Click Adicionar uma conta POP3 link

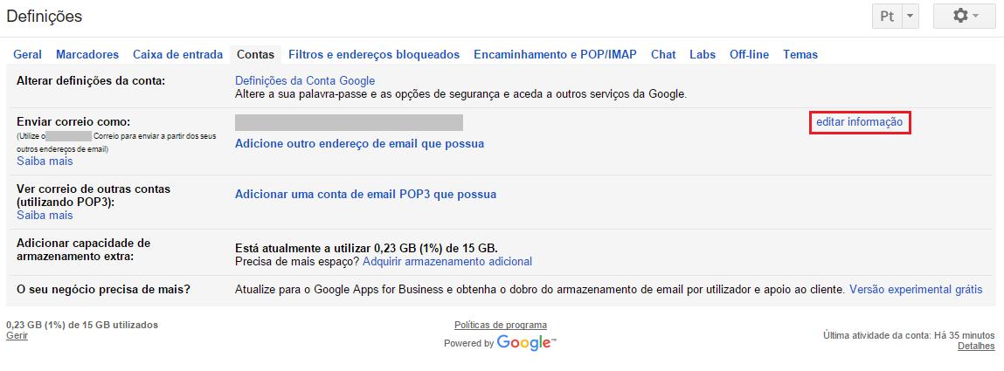[x=365, y=195]
